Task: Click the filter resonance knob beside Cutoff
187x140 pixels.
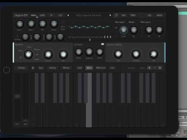Action: point(134,30)
